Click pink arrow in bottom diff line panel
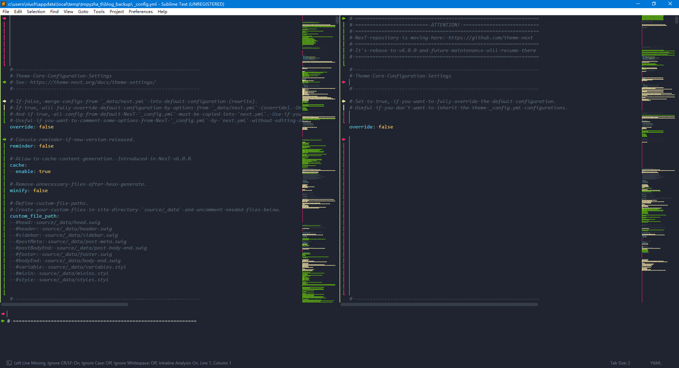The image size is (679, 368). tap(3, 314)
